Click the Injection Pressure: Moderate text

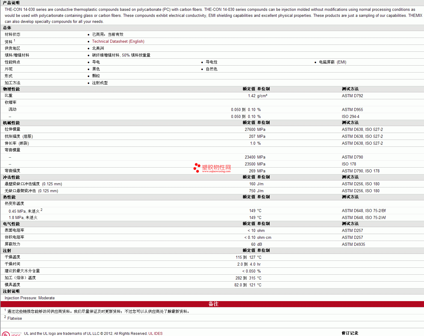point(30,298)
